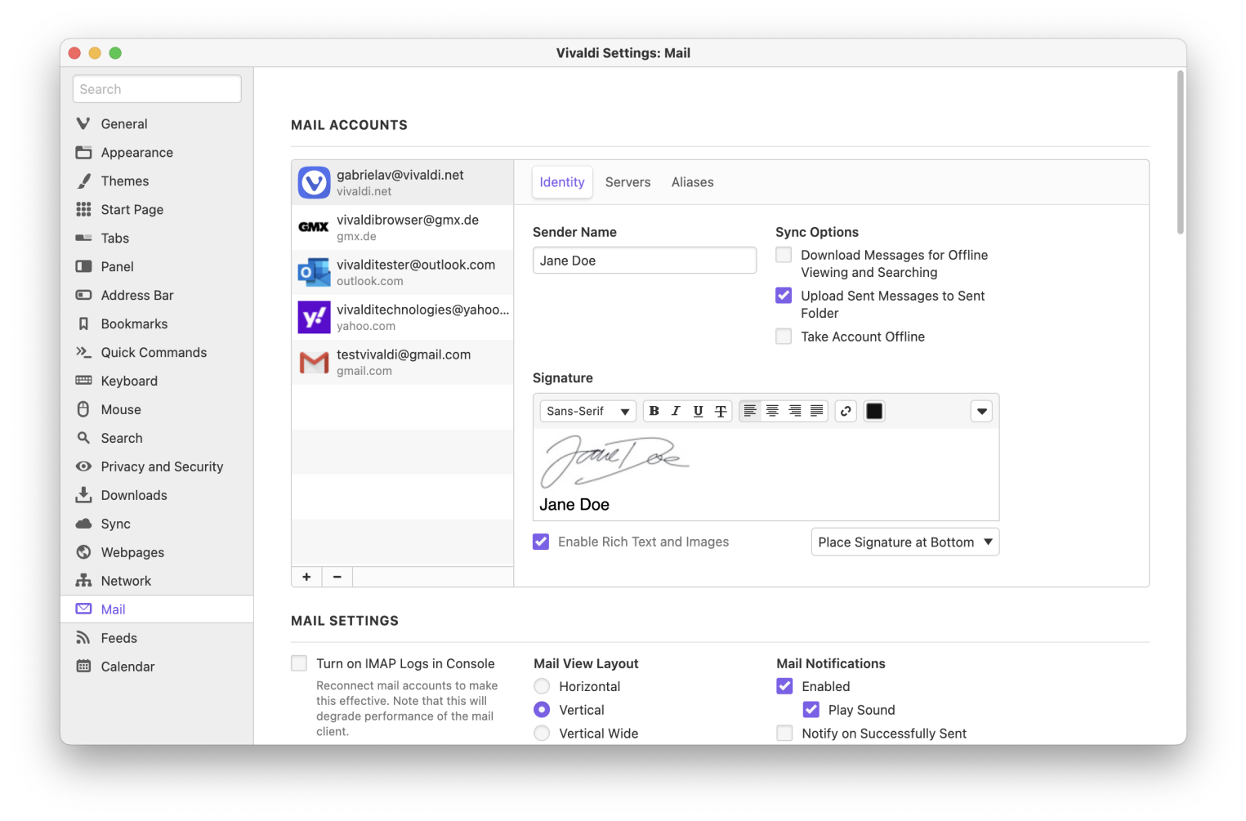Uncheck Upload Sent Messages to Sent Folder

(x=784, y=295)
